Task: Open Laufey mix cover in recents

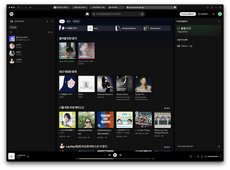Action: pyautogui.click(x=144, y=84)
